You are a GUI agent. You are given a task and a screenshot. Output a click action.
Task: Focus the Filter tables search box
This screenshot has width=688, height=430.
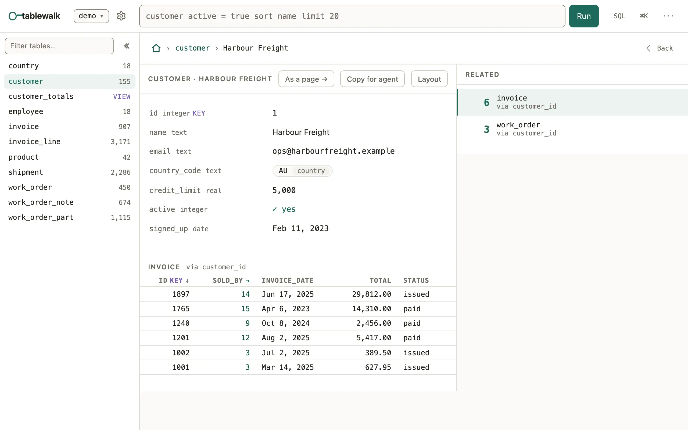(x=59, y=46)
